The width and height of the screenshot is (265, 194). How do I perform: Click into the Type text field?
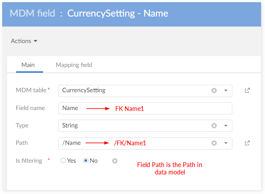(131, 126)
